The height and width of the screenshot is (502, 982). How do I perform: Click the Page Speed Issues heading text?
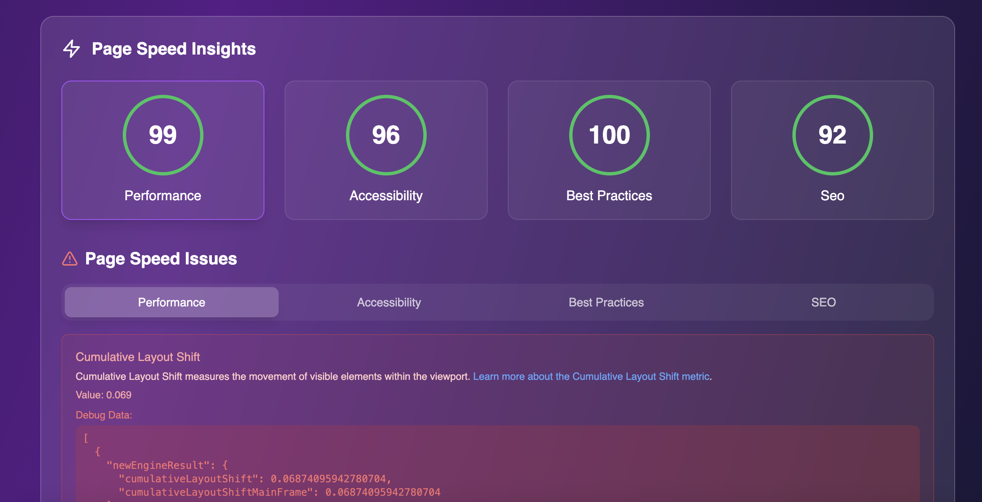tap(161, 259)
